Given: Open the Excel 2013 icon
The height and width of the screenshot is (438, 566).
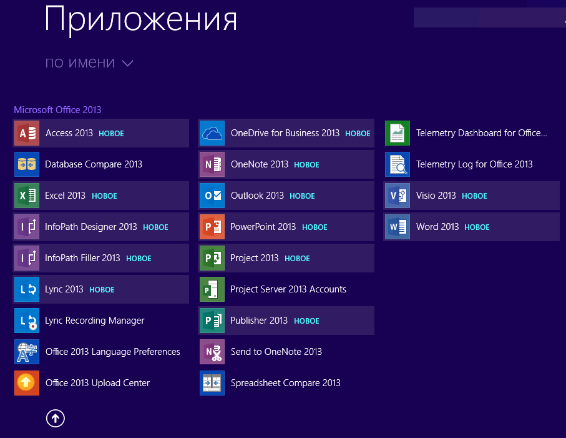Looking at the screenshot, I should (27, 196).
